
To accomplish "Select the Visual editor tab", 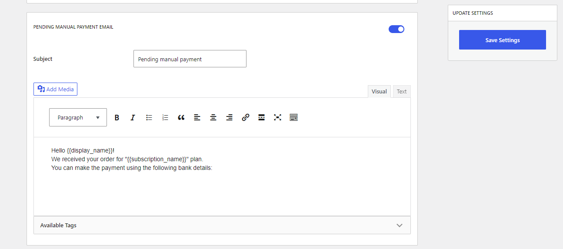I will tap(379, 91).
